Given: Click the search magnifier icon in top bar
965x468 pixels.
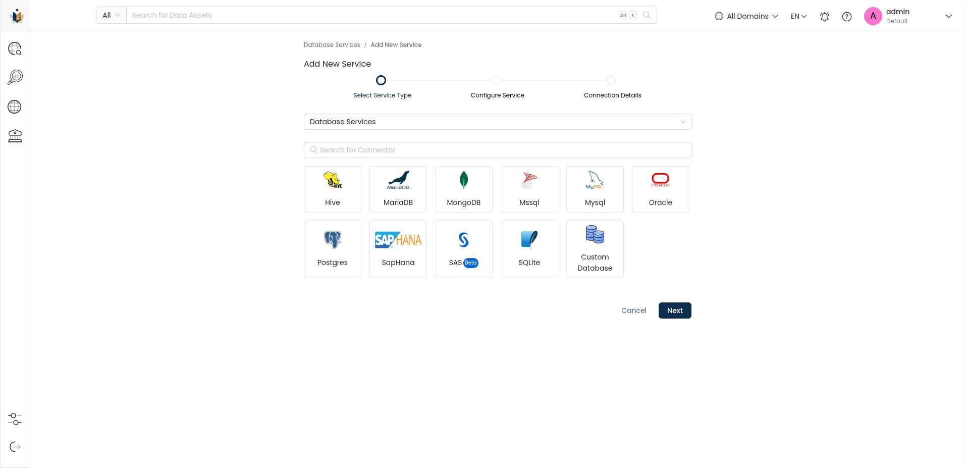Looking at the screenshot, I should tap(647, 15).
